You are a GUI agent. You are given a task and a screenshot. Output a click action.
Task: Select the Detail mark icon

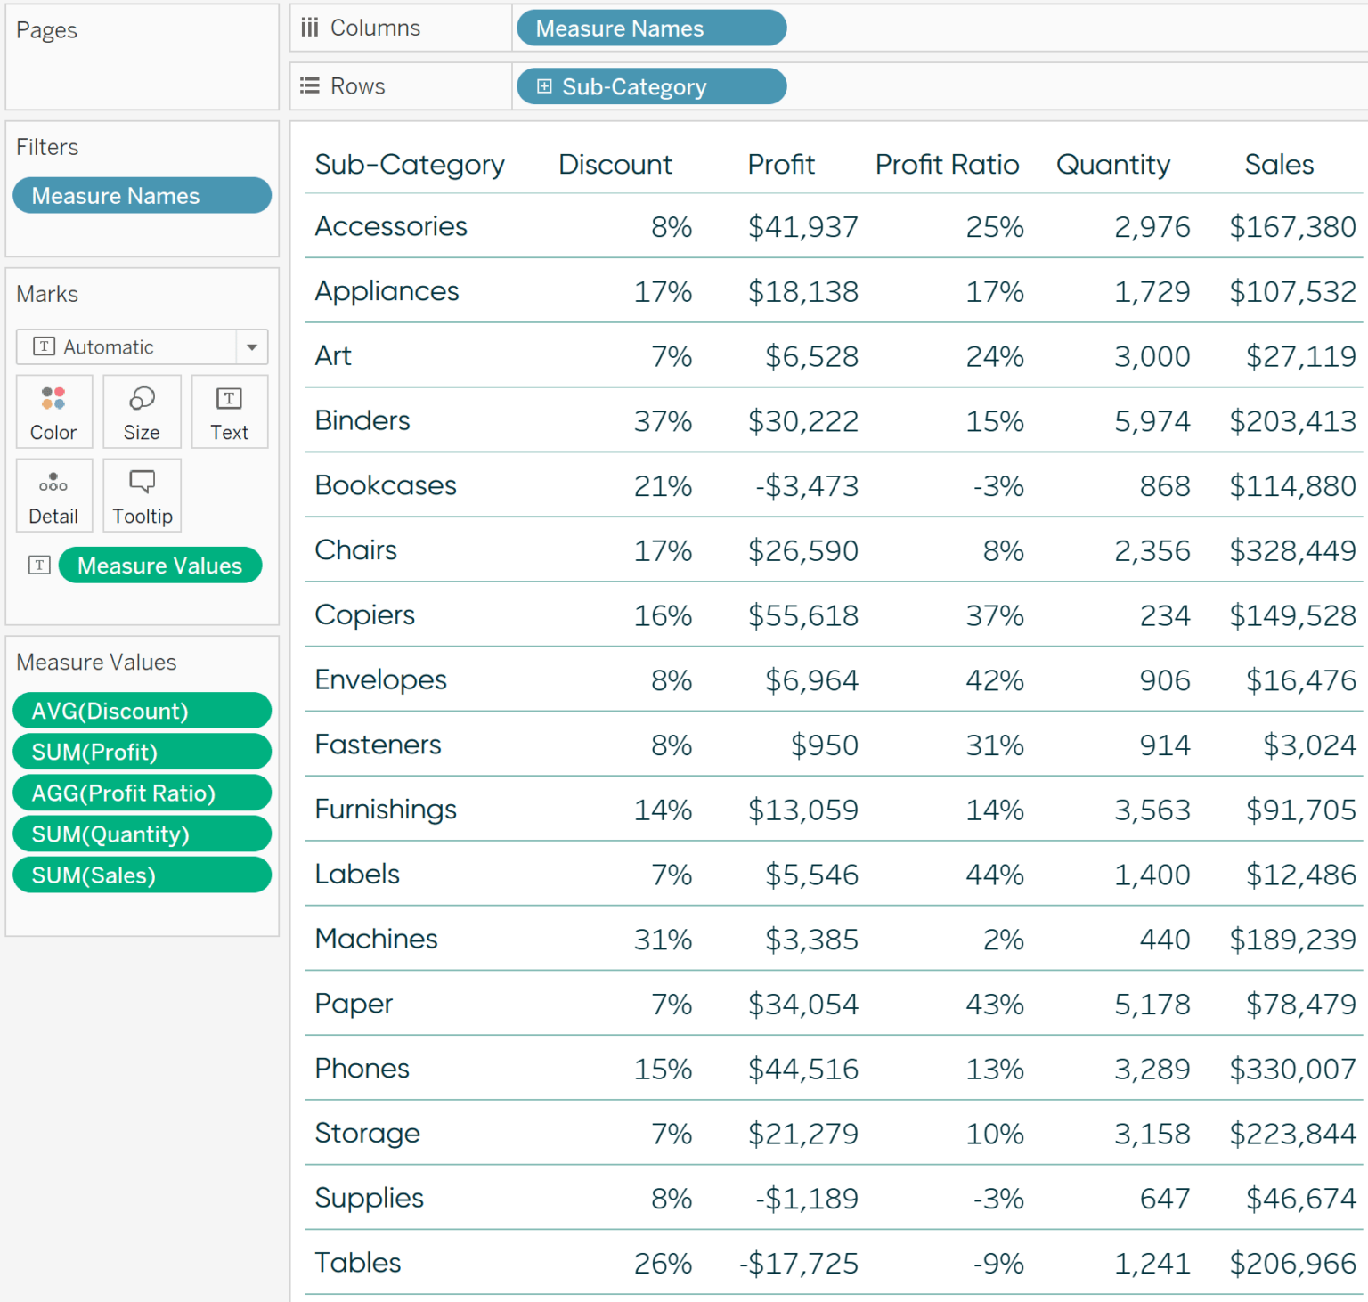[x=53, y=495]
